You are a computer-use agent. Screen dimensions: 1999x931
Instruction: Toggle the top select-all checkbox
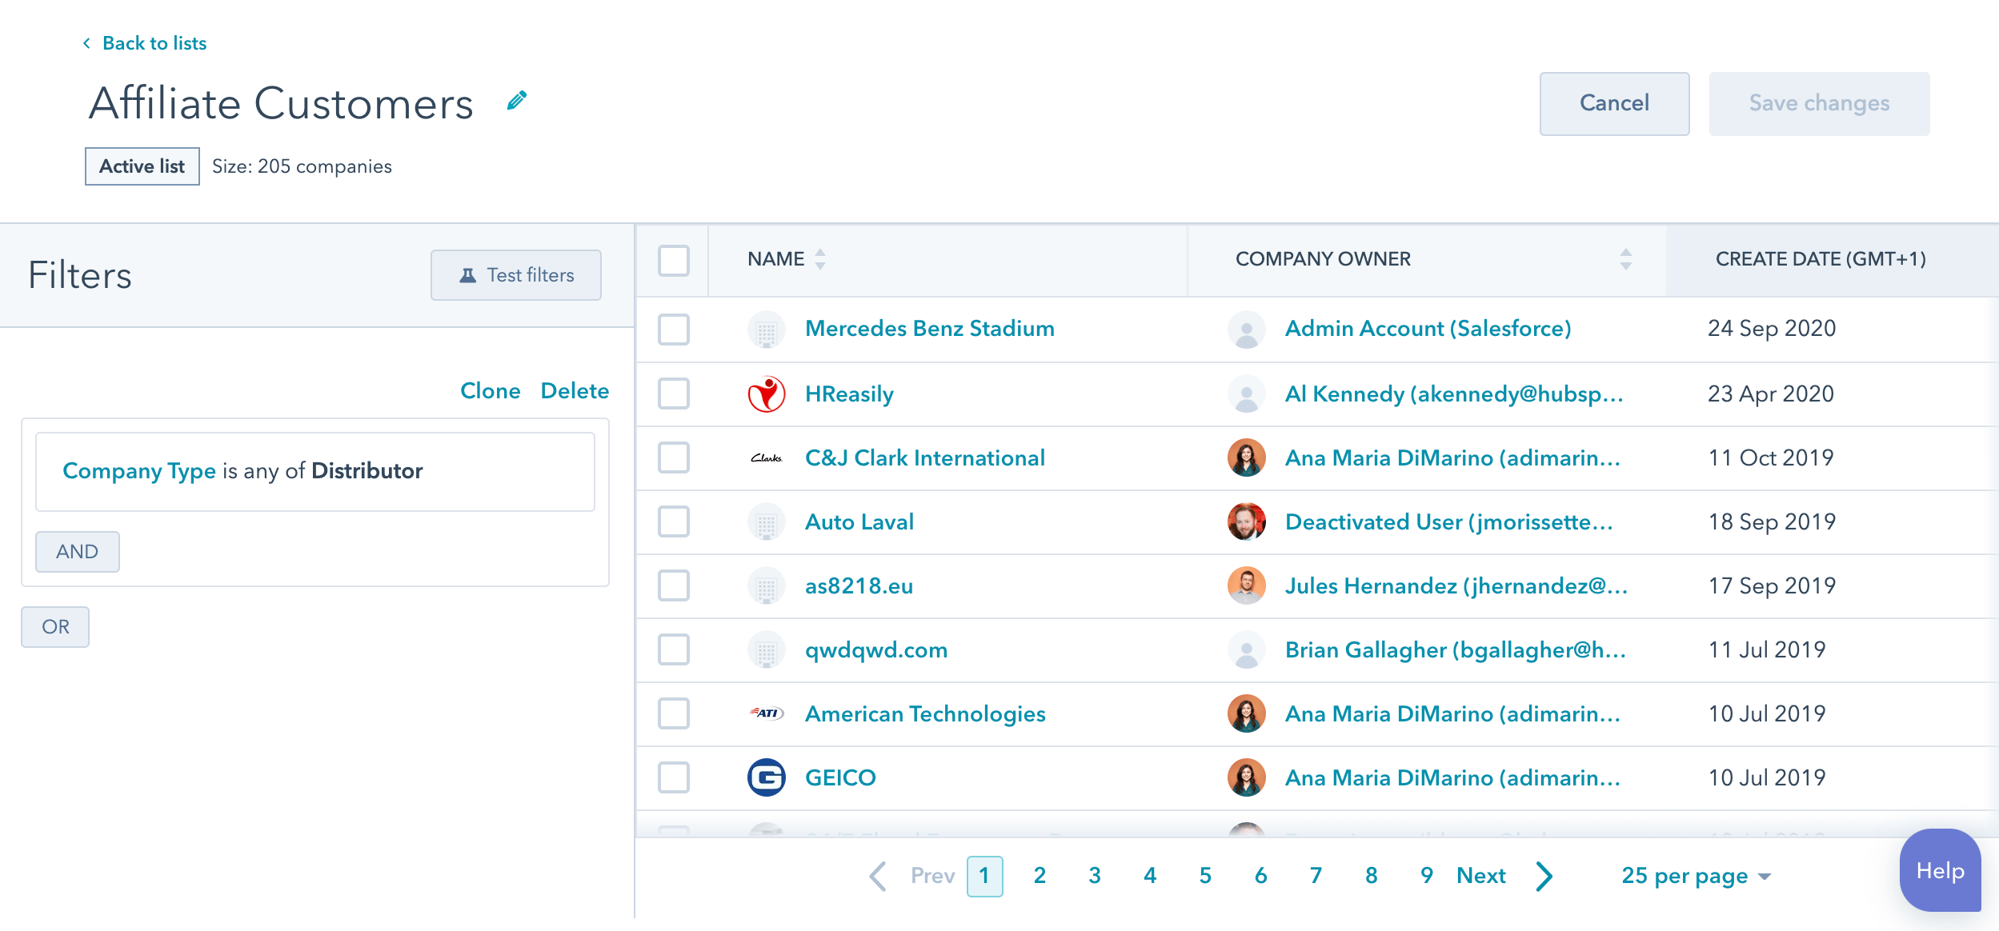coord(673,260)
